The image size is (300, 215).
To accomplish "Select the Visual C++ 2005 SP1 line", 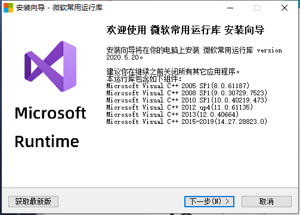I will [x=178, y=86].
